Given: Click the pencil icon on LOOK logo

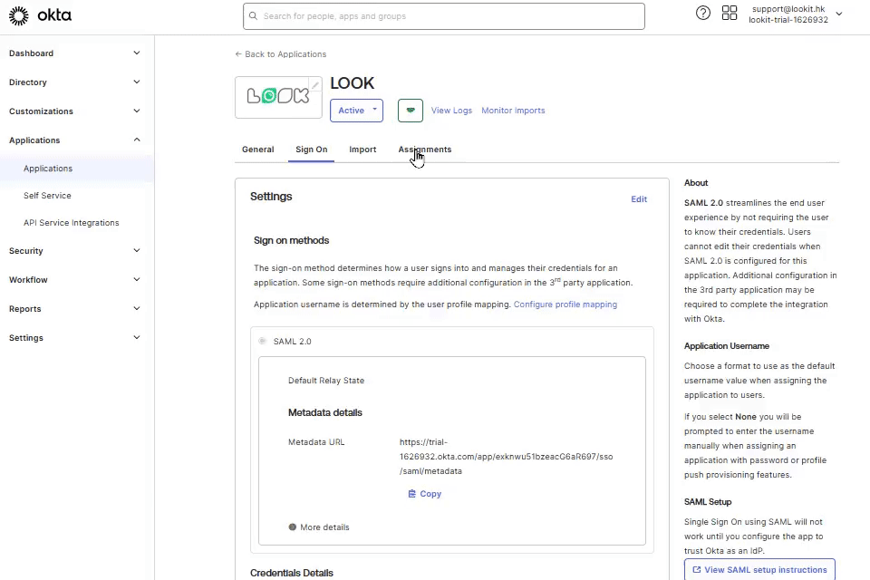Looking at the screenshot, I should [315, 85].
